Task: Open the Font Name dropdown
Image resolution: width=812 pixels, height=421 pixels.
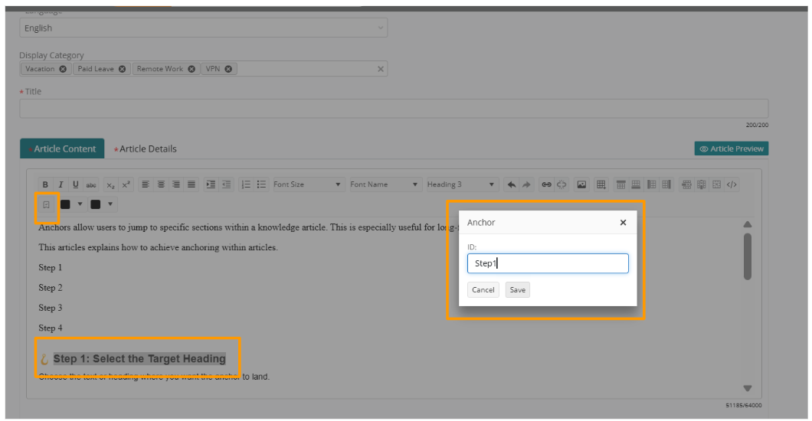Action: (385, 184)
